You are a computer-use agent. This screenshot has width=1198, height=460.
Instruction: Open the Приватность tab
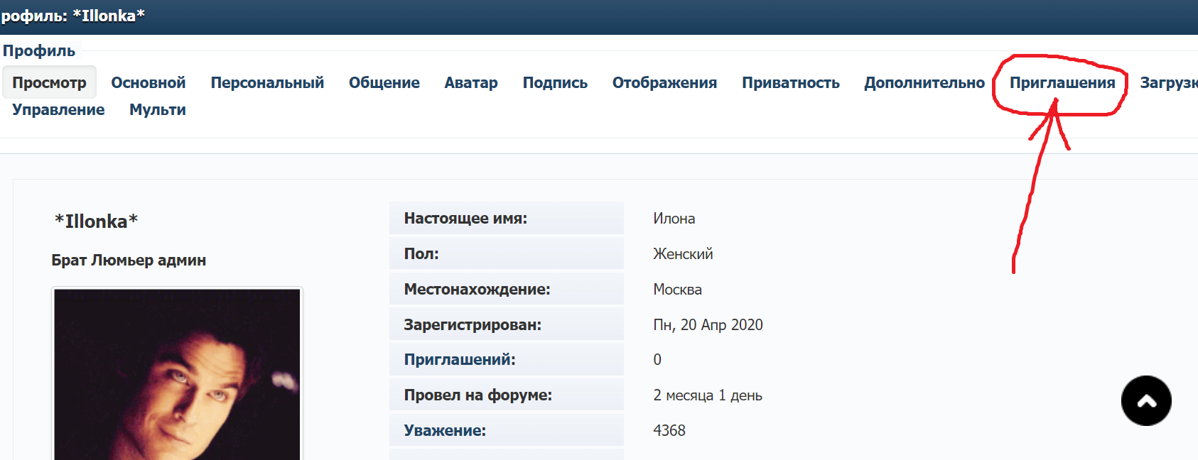pyautogui.click(x=790, y=83)
